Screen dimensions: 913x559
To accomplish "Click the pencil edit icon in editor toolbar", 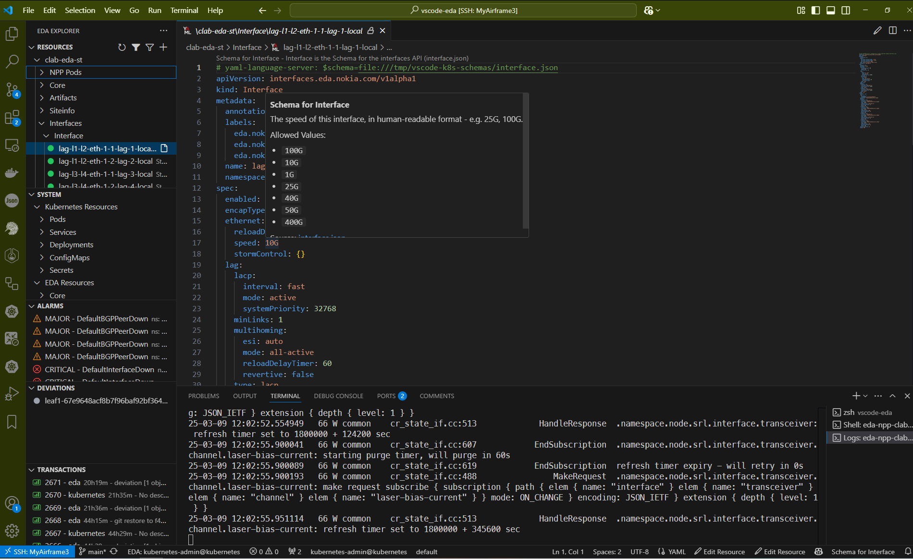I will [877, 31].
